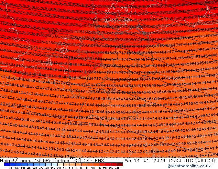Viewport: 218px width, 169px height.
Task: Click the '10 hPa' level text
Action: point(43,161)
